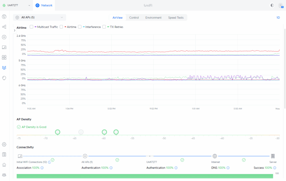Tick the TX Retries checkbox
The height and width of the screenshot is (181, 286).
click(104, 27)
